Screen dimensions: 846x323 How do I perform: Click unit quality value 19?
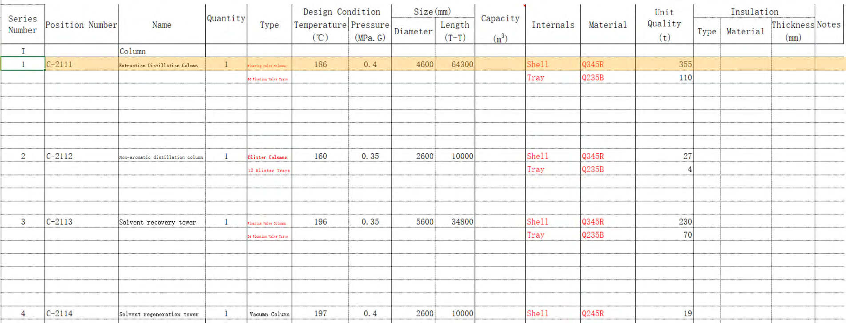point(664,314)
